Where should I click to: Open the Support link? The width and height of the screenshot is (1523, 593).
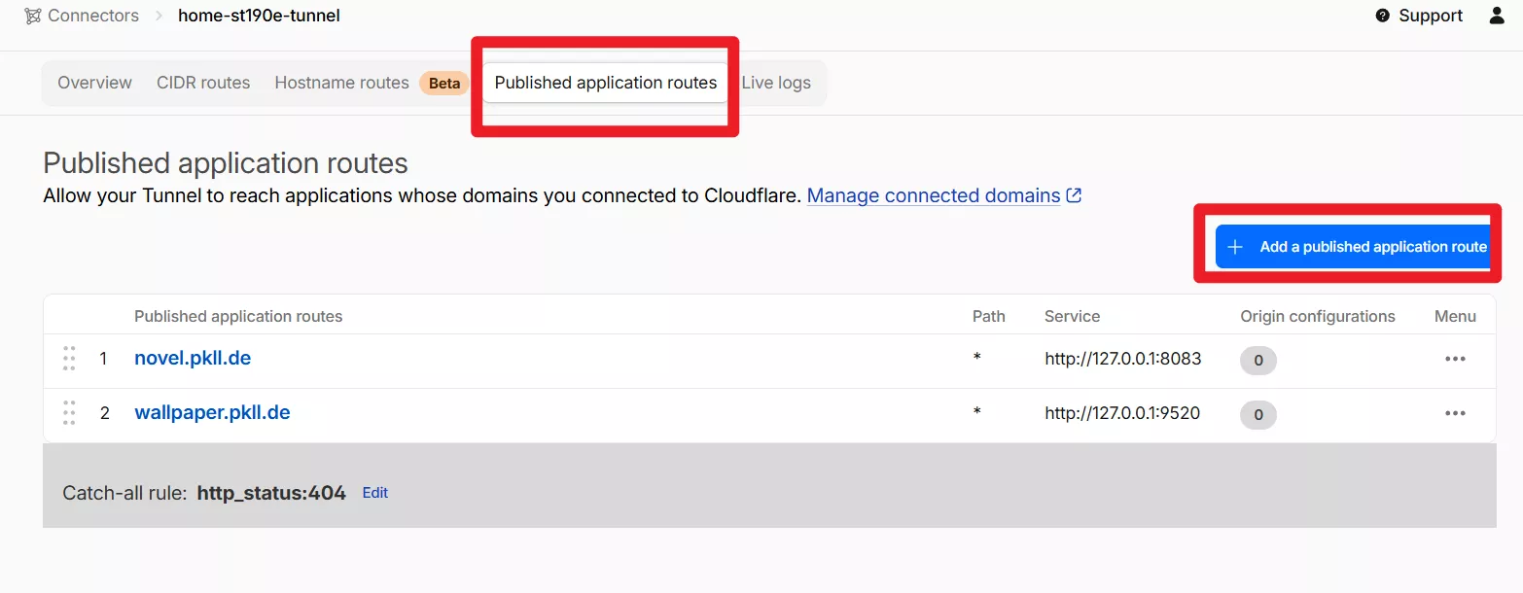click(x=1431, y=16)
